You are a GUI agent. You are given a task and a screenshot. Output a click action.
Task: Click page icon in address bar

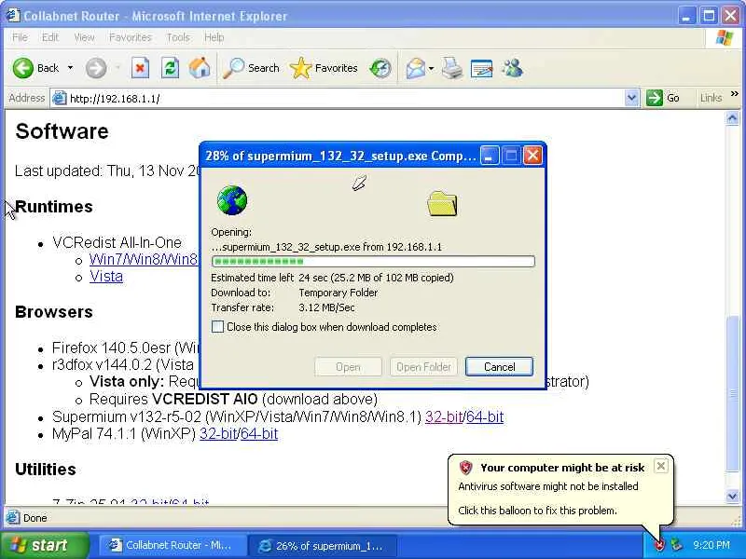pyautogui.click(x=60, y=99)
